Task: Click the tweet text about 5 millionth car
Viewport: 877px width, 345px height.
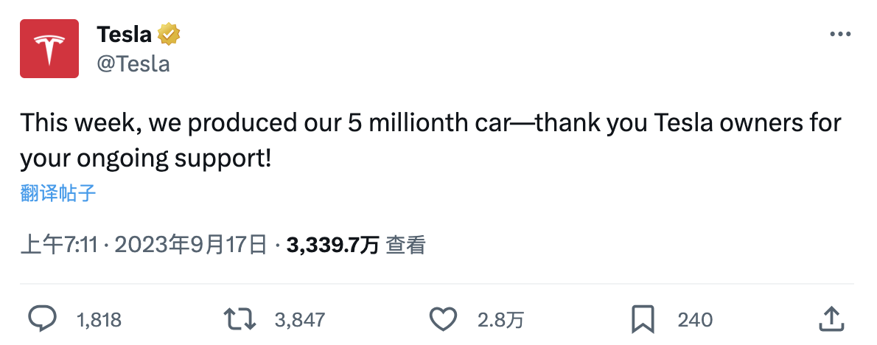Action: [430, 141]
